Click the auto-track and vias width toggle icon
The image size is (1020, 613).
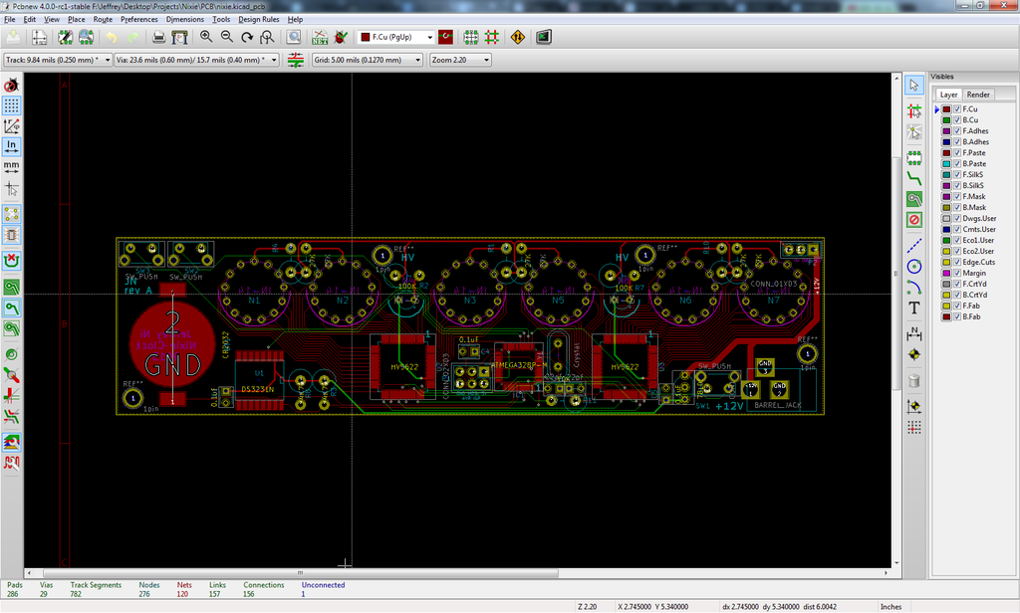(295, 60)
